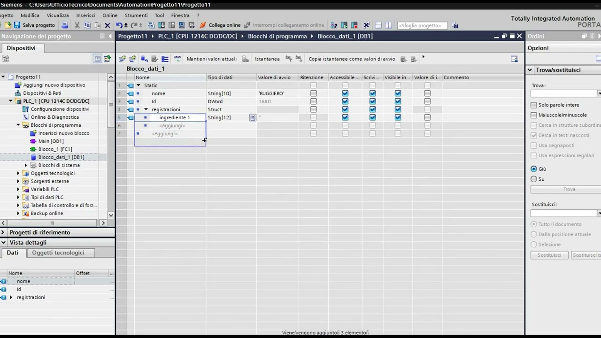The height and width of the screenshot is (338, 601).
Task: Click the Undo arrow icon
Action: 119,25
